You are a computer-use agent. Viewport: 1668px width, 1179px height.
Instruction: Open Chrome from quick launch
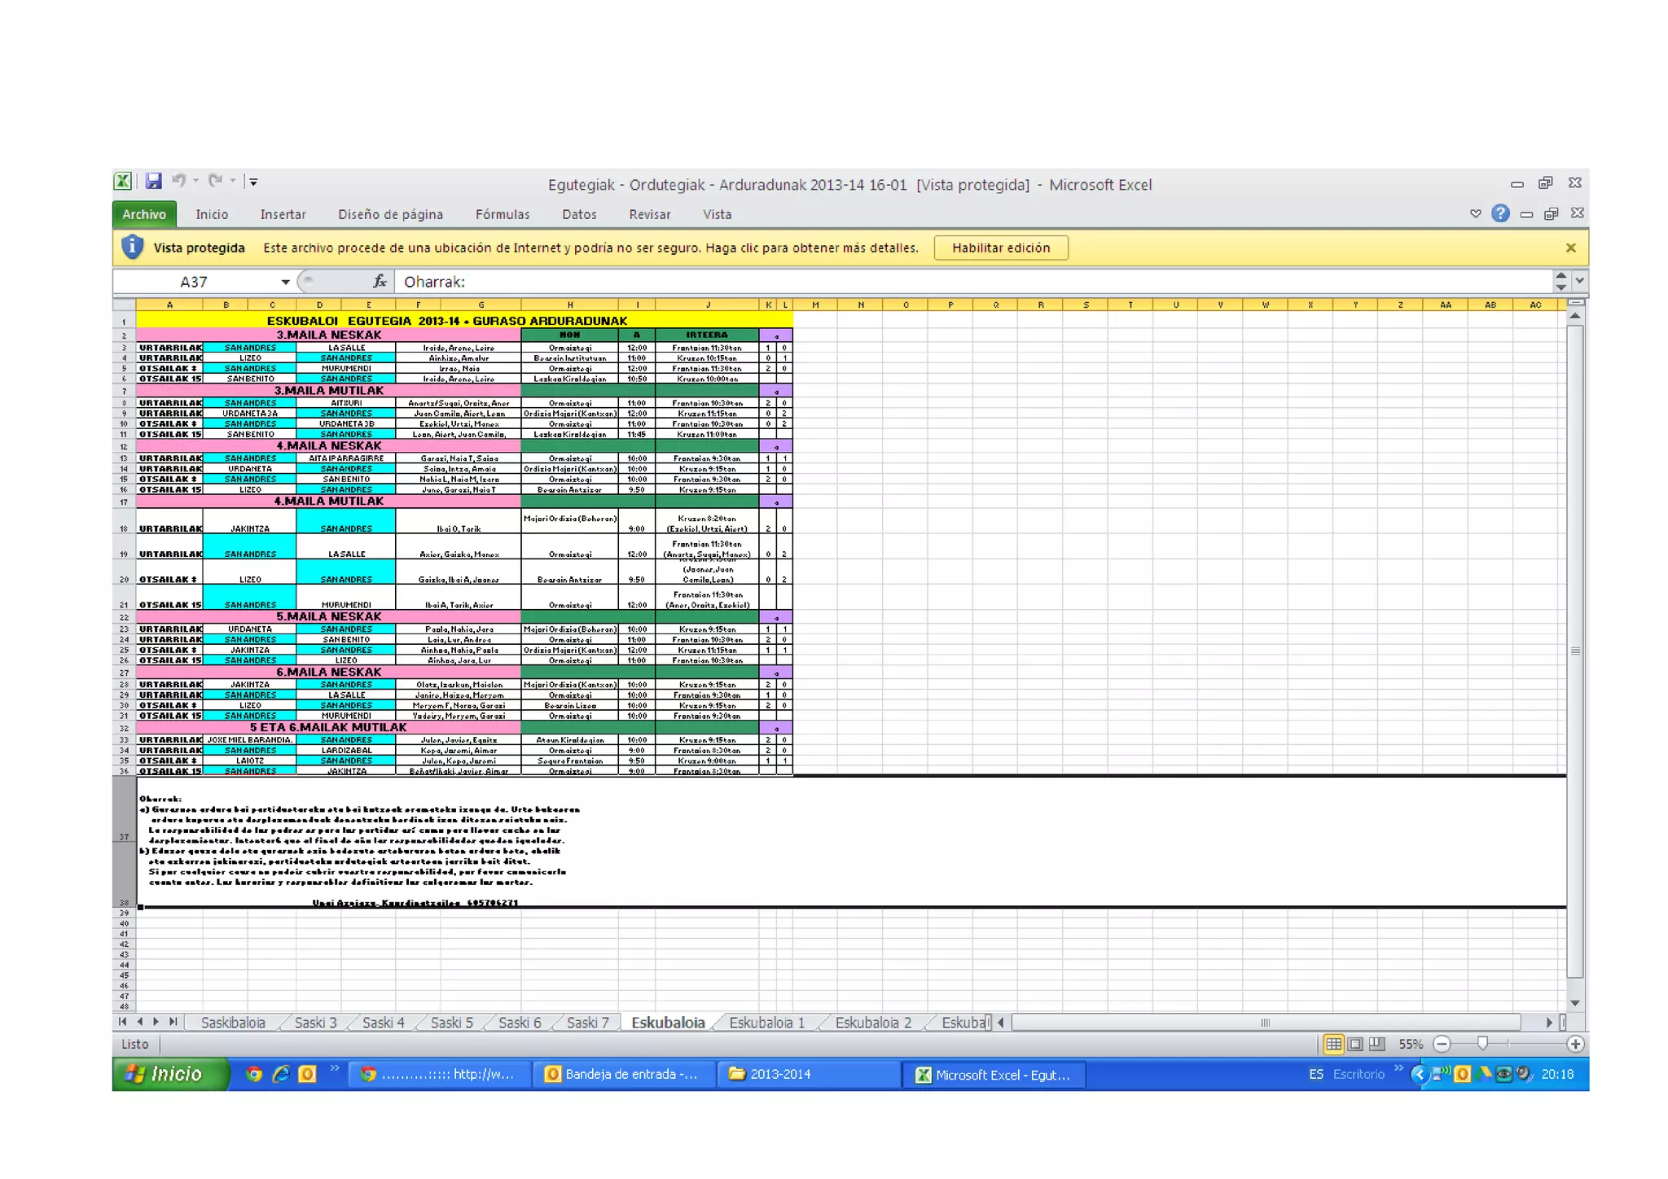pos(254,1075)
